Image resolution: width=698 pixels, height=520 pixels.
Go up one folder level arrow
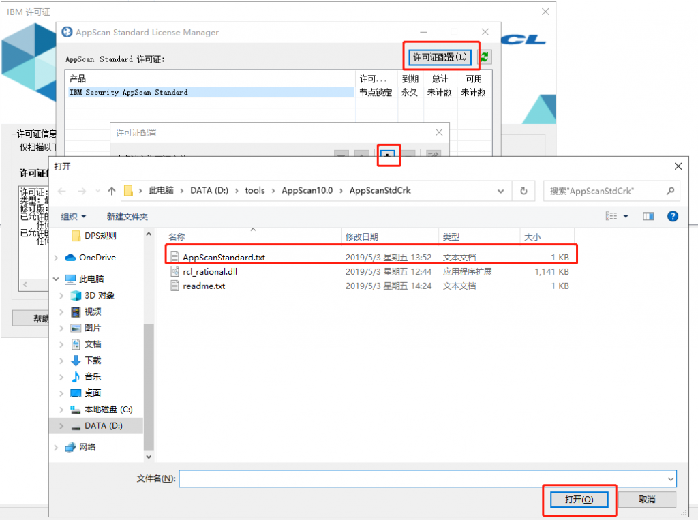112,191
